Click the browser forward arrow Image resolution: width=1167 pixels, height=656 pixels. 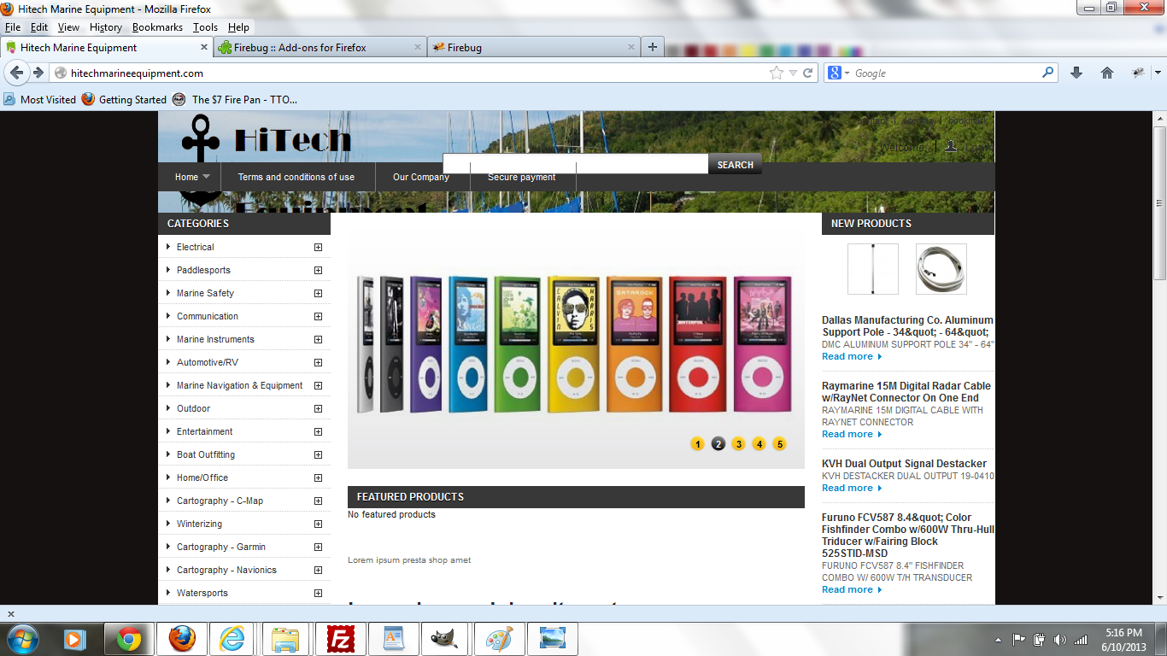(38, 73)
